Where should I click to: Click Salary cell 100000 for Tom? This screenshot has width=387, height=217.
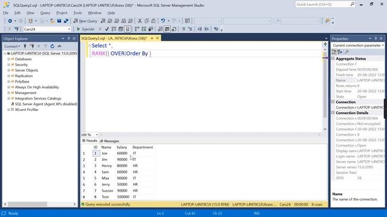point(123,197)
